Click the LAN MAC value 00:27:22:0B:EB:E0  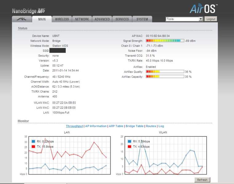tap(64, 108)
